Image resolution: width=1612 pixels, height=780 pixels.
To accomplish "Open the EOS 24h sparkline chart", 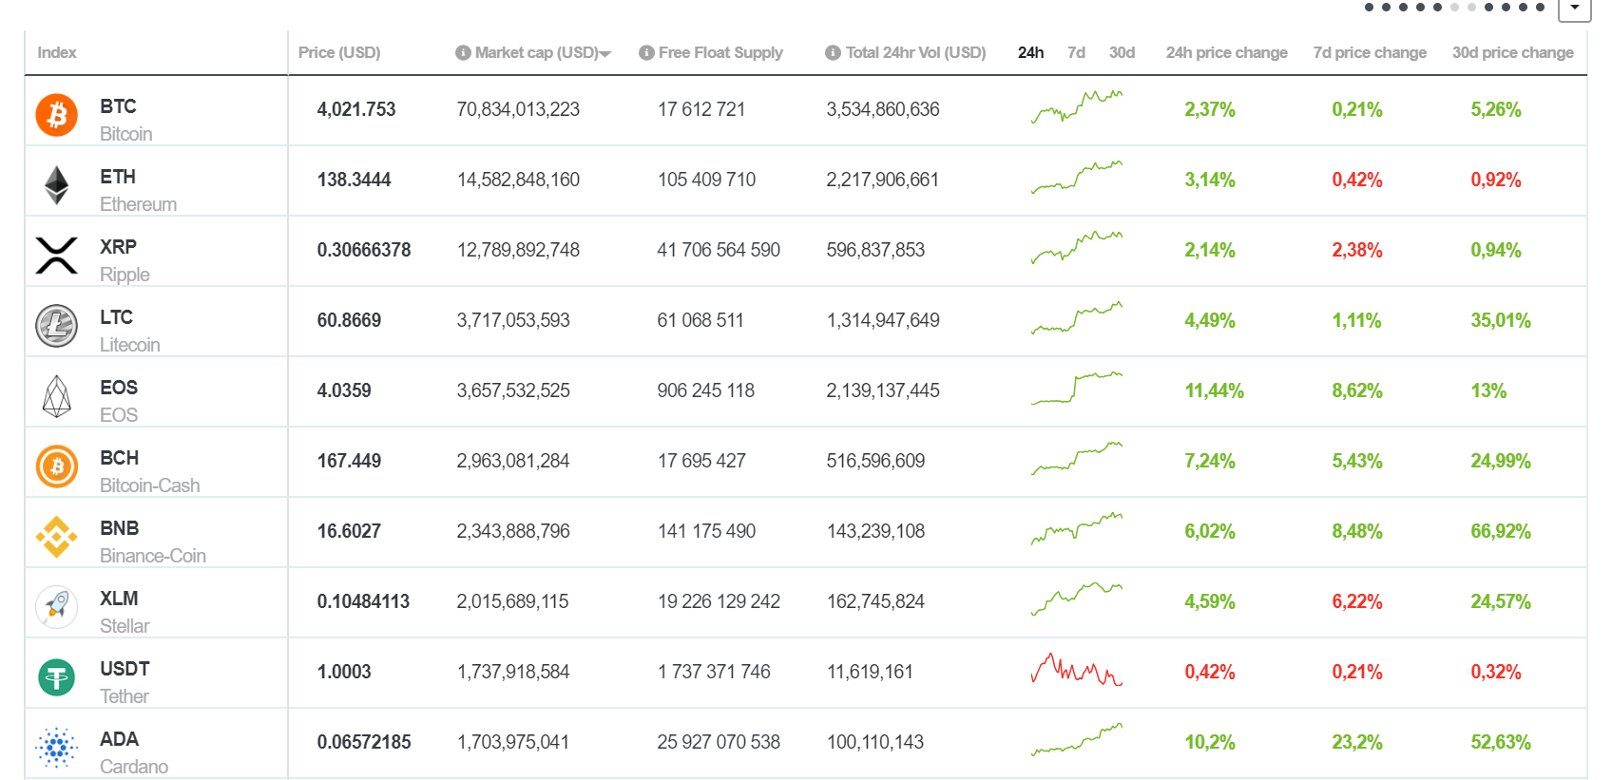I will click(1077, 389).
